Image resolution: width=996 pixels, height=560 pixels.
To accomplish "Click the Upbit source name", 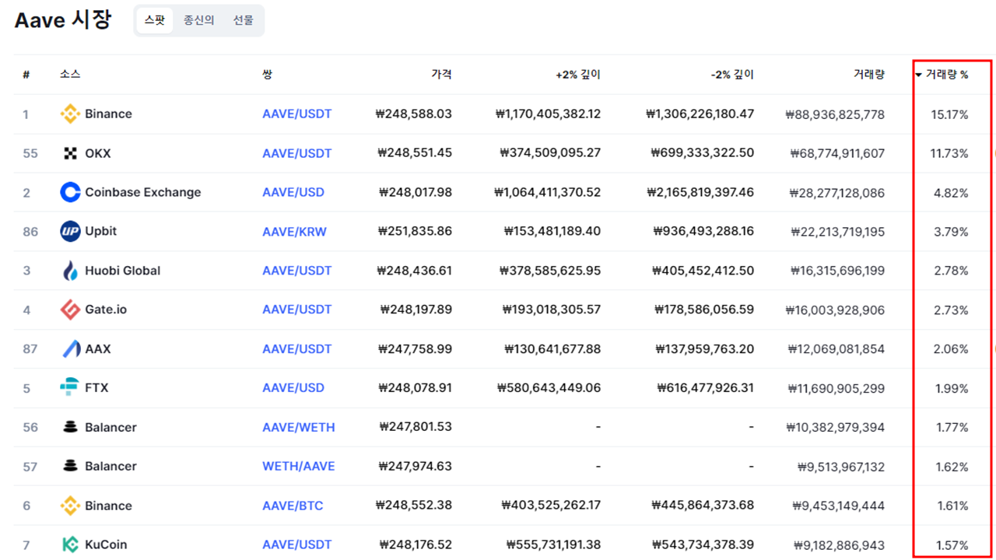I will pyautogui.click(x=101, y=231).
